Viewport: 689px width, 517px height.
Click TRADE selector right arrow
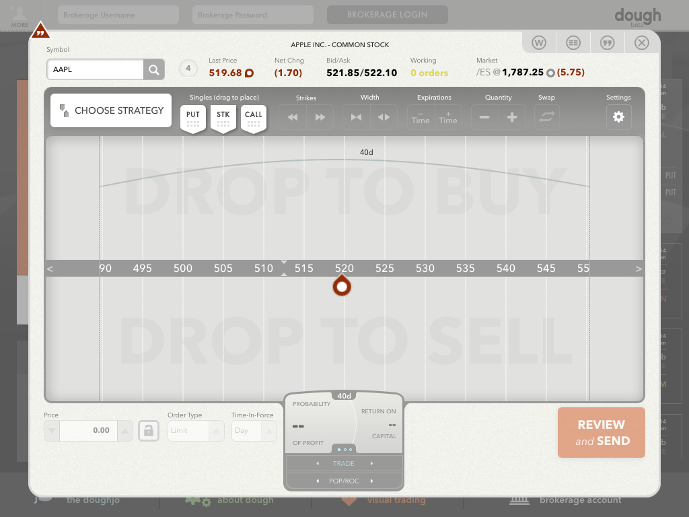coord(371,463)
